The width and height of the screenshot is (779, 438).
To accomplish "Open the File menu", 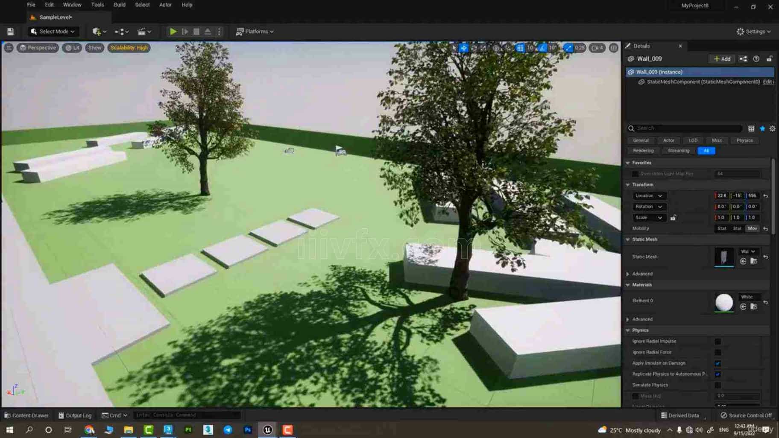I will click(x=31, y=5).
